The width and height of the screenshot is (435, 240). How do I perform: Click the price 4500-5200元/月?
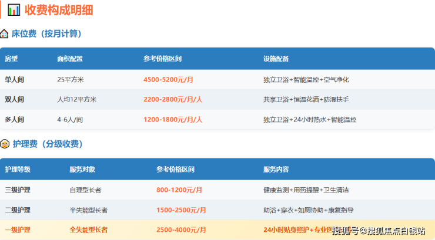[168, 80]
